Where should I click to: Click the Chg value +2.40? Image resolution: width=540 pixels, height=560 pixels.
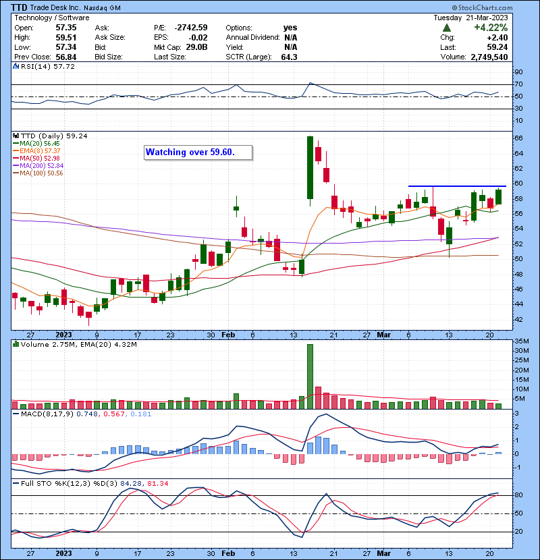click(497, 38)
